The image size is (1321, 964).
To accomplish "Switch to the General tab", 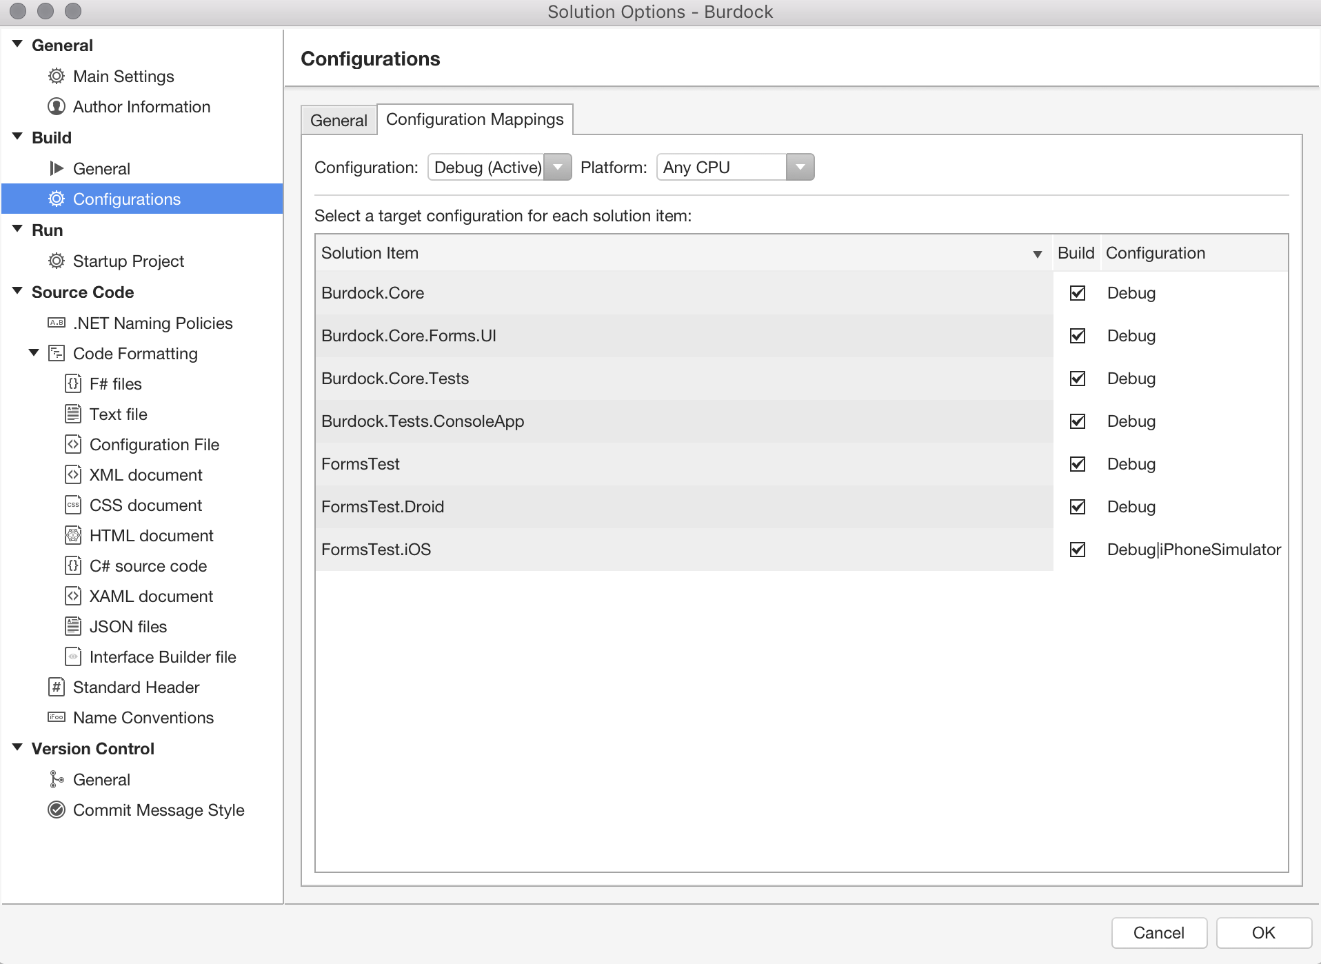I will (x=339, y=120).
